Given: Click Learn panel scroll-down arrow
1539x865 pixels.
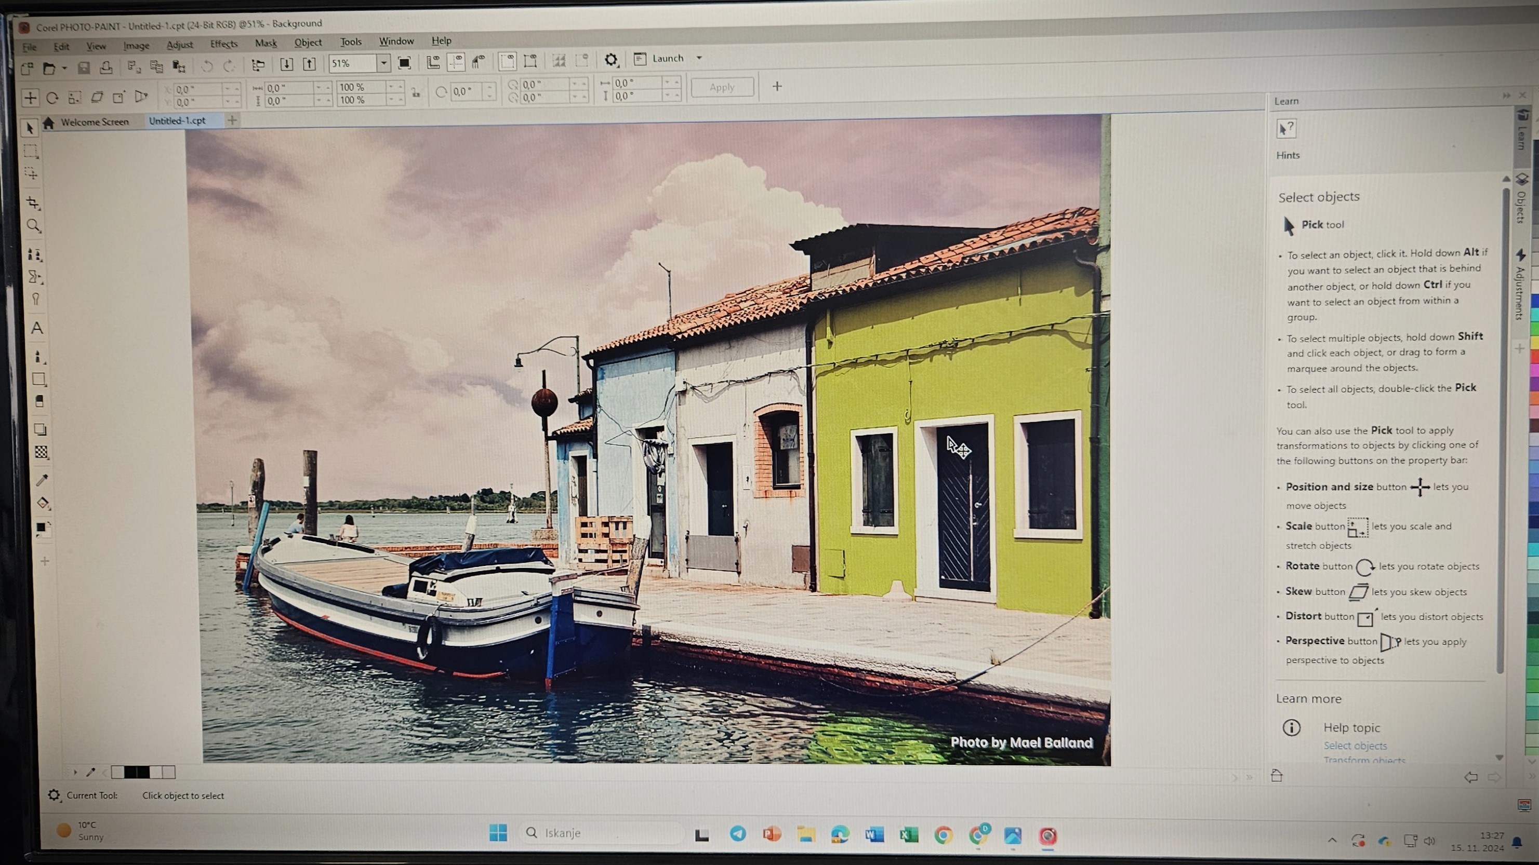Looking at the screenshot, I should click(1499, 758).
